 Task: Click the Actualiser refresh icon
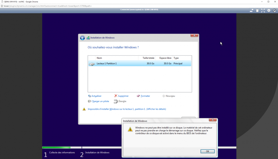tap(89, 96)
